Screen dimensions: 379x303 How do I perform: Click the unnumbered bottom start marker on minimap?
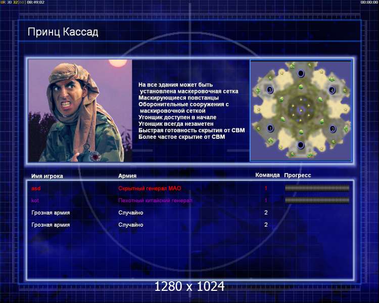(x=301, y=145)
